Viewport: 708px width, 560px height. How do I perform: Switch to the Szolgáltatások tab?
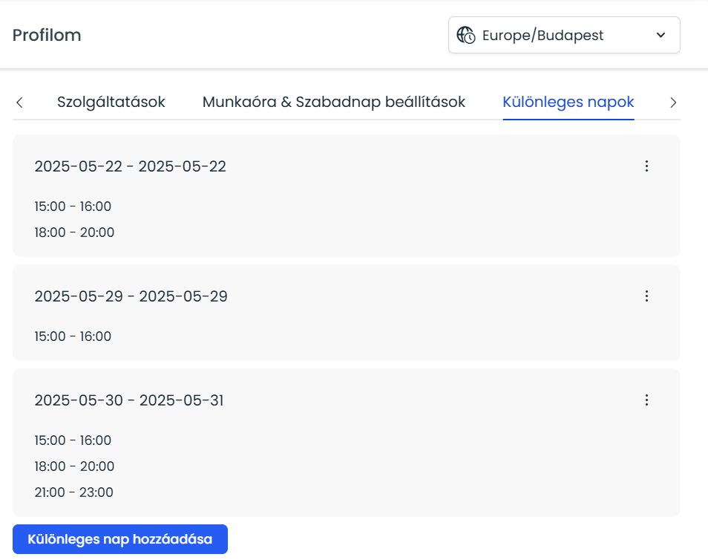tap(111, 102)
